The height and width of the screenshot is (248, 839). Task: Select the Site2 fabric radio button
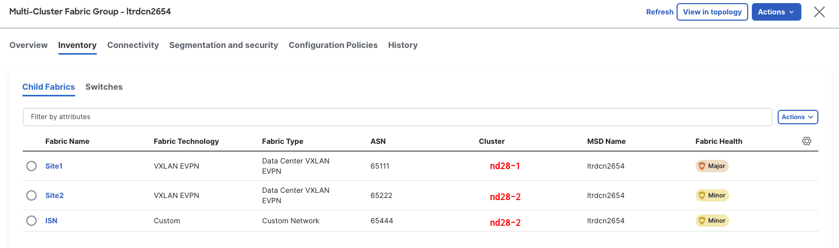pos(31,195)
